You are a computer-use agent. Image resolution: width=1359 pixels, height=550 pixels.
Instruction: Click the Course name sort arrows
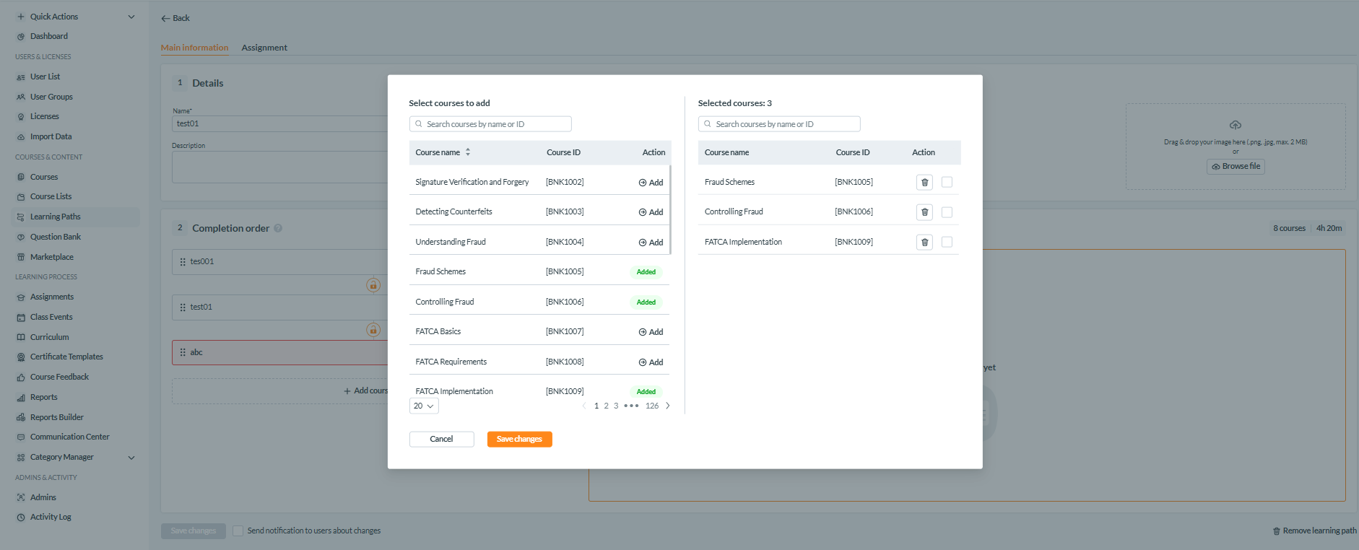click(468, 152)
